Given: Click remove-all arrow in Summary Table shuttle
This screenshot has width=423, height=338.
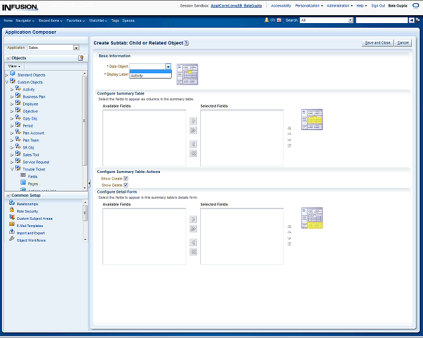Looking at the screenshot, I should 193,153.
